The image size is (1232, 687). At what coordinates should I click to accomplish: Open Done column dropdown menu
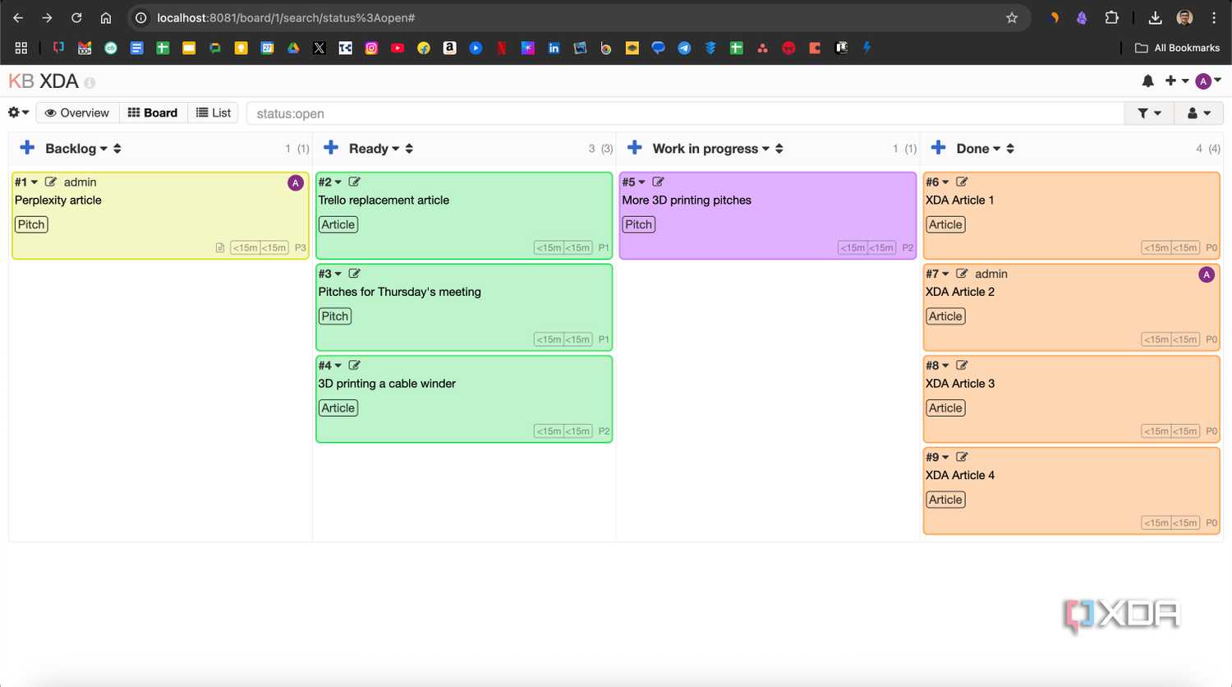978,149
